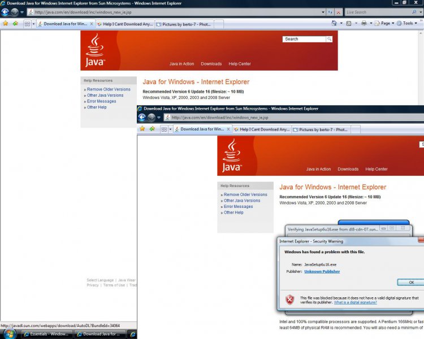Open 'Error Messages' in front window sidebar
This screenshot has height=339, width=424.
click(x=238, y=207)
